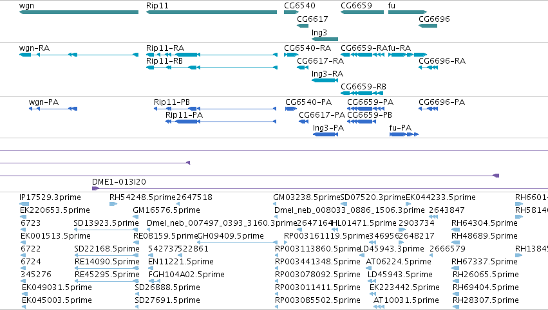
Task: Click the HL01471.5prime EST label
Action: tap(364, 223)
